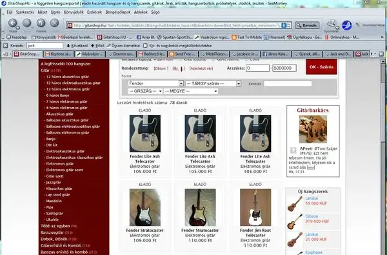This screenshot has height=255, width=387.
Task: Click the SeaMonkey throbber logo icon
Action: (x=346, y=25)
